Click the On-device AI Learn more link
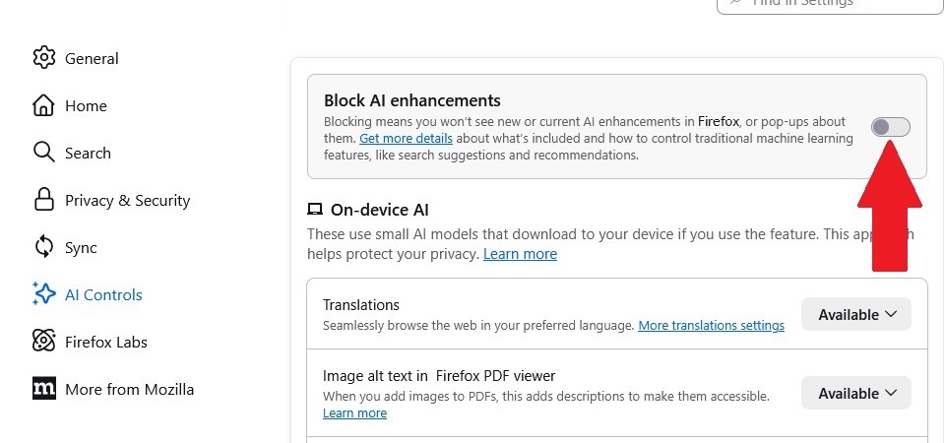 (x=520, y=254)
